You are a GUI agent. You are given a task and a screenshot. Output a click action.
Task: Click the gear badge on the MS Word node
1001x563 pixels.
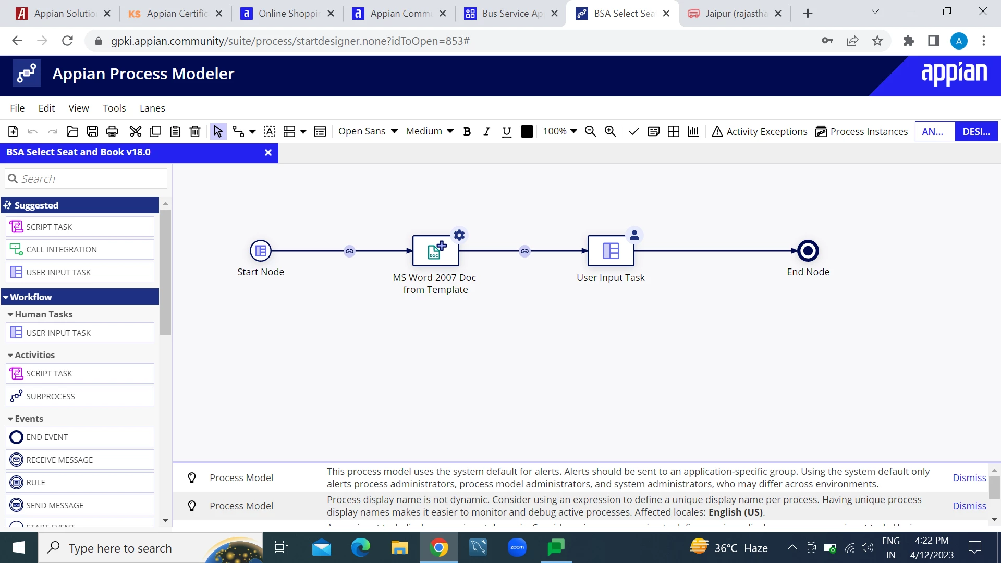pos(459,235)
